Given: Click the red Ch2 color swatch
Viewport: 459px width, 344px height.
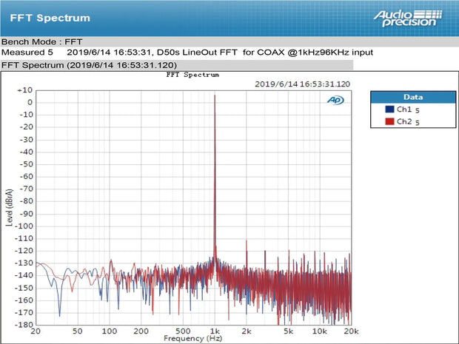Looking at the screenshot, I should click(x=390, y=121).
